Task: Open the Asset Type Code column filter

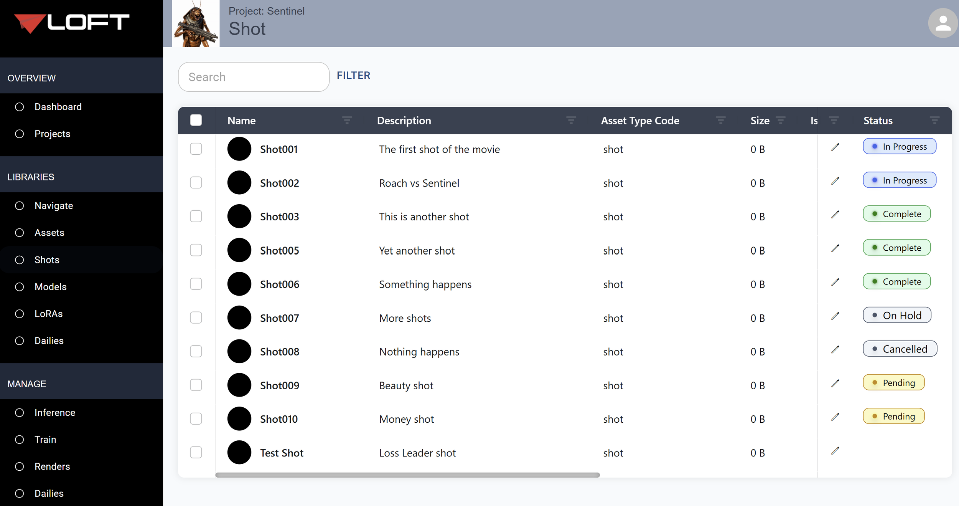Action: (x=720, y=120)
